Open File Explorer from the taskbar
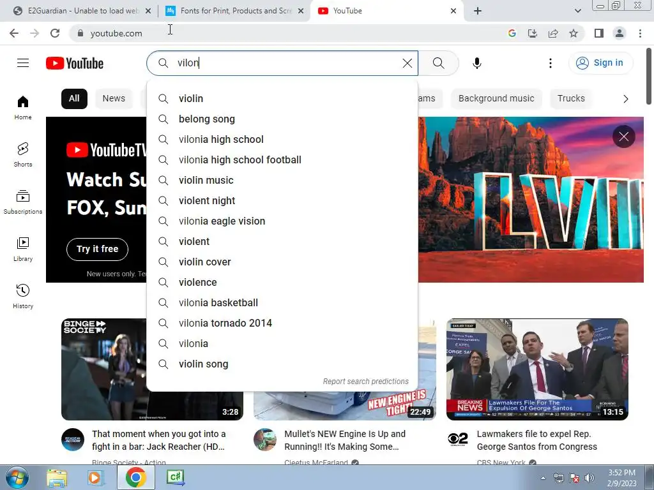This screenshot has height=490, width=654. pyautogui.click(x=57, y=477)
